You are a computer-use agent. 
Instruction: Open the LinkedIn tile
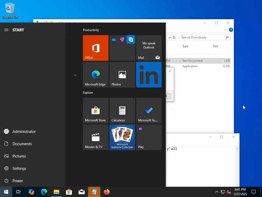pos(149,75)
